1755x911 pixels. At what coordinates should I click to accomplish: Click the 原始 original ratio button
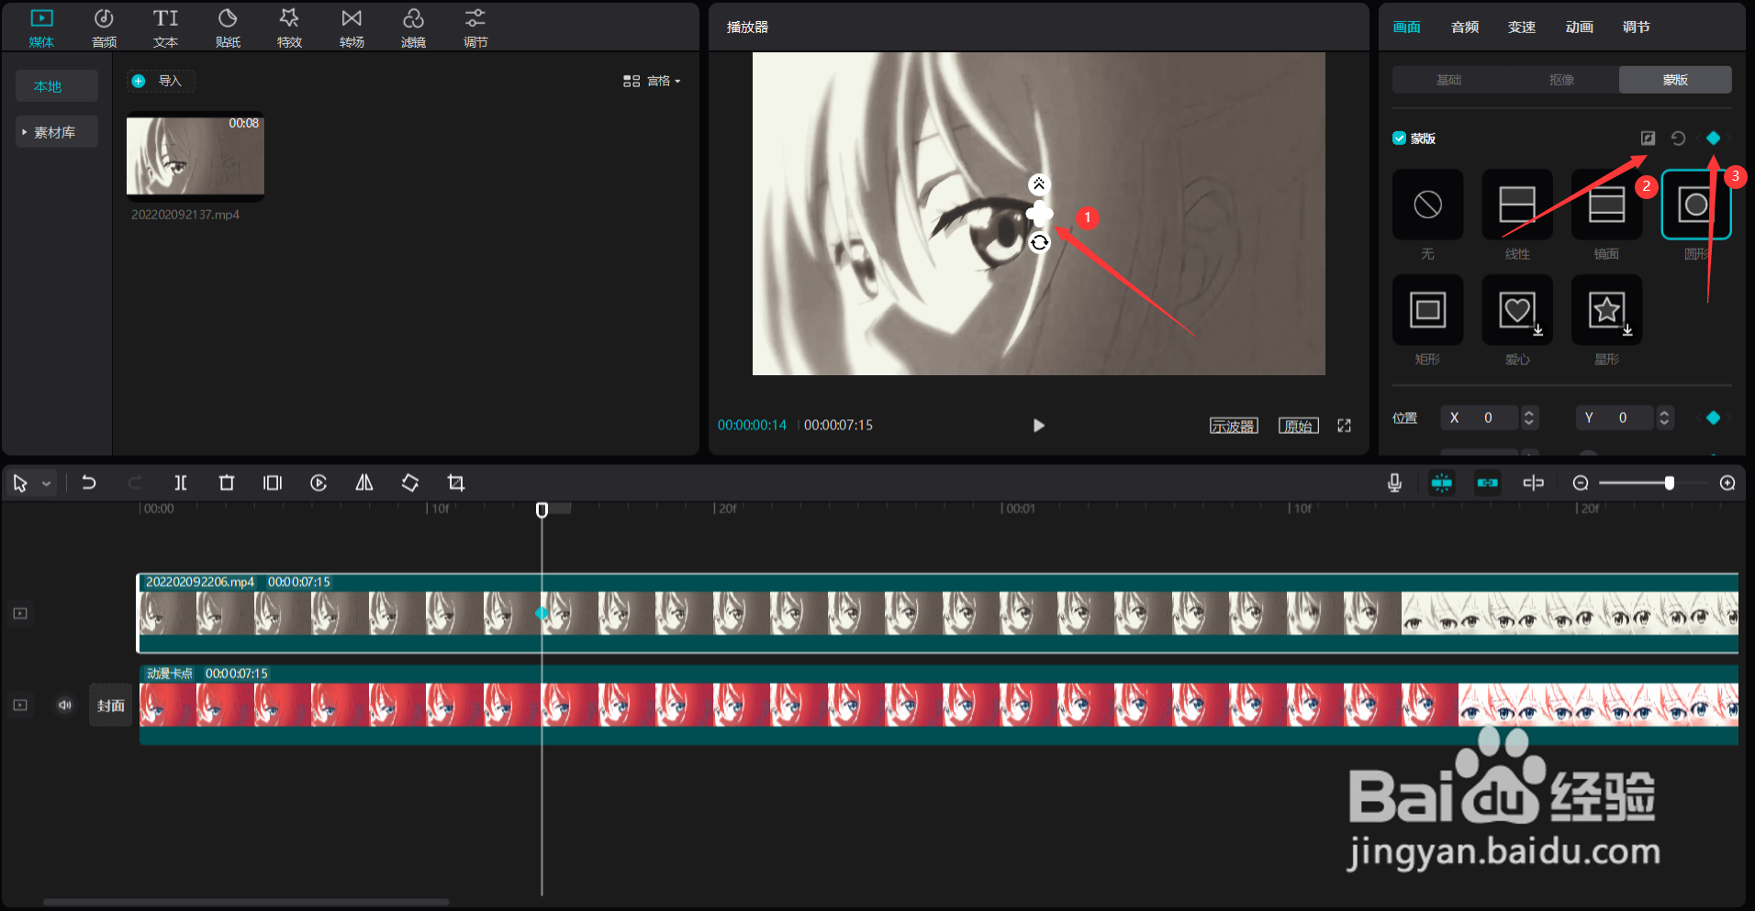pyautogui.click(x=1298, y=426)
